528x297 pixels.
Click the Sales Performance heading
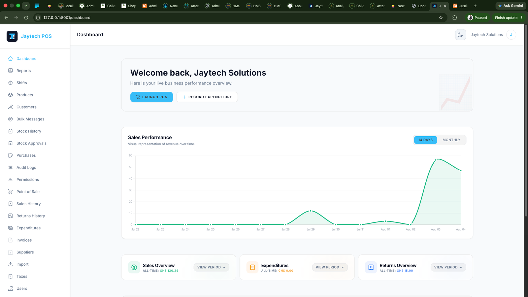click(x=150, y=137)
